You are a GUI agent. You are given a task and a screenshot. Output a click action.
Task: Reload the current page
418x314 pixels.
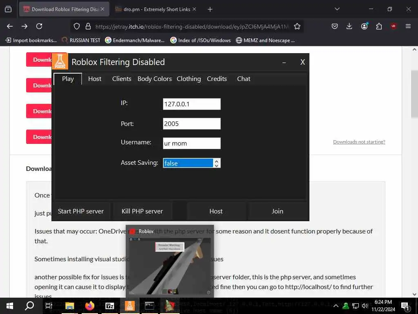(x=39, y=26)
